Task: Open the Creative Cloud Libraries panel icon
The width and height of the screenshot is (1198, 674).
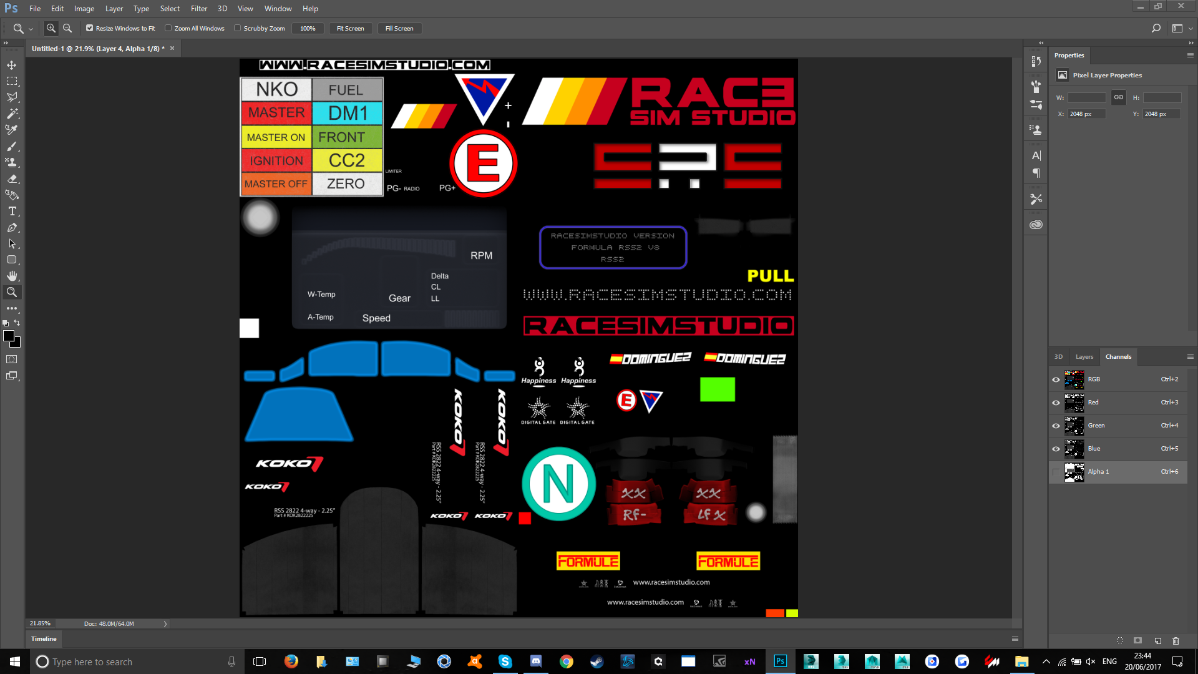Action: point(1036,225)
